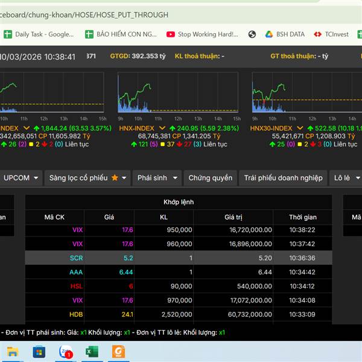Click the value 60,732,000.00
The height and width of the screenshot is (362, 362).
[250, 314]
